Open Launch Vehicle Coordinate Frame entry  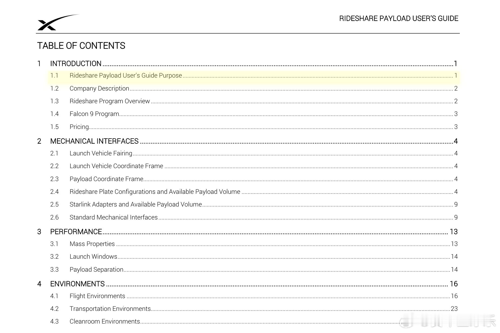(254, 166)
